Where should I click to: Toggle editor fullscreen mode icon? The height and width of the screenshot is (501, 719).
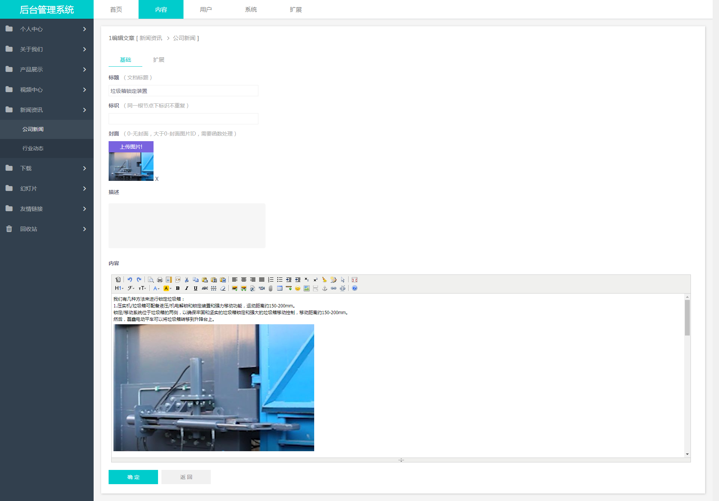tap(355, 280)
